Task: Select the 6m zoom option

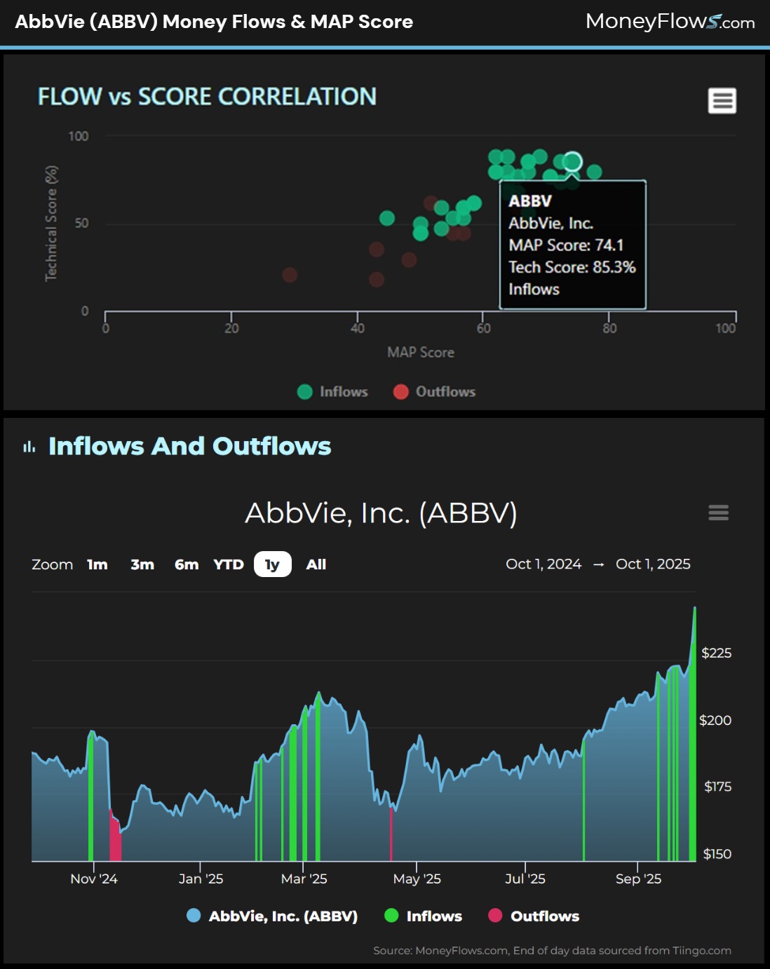Action: coord(187,564)
